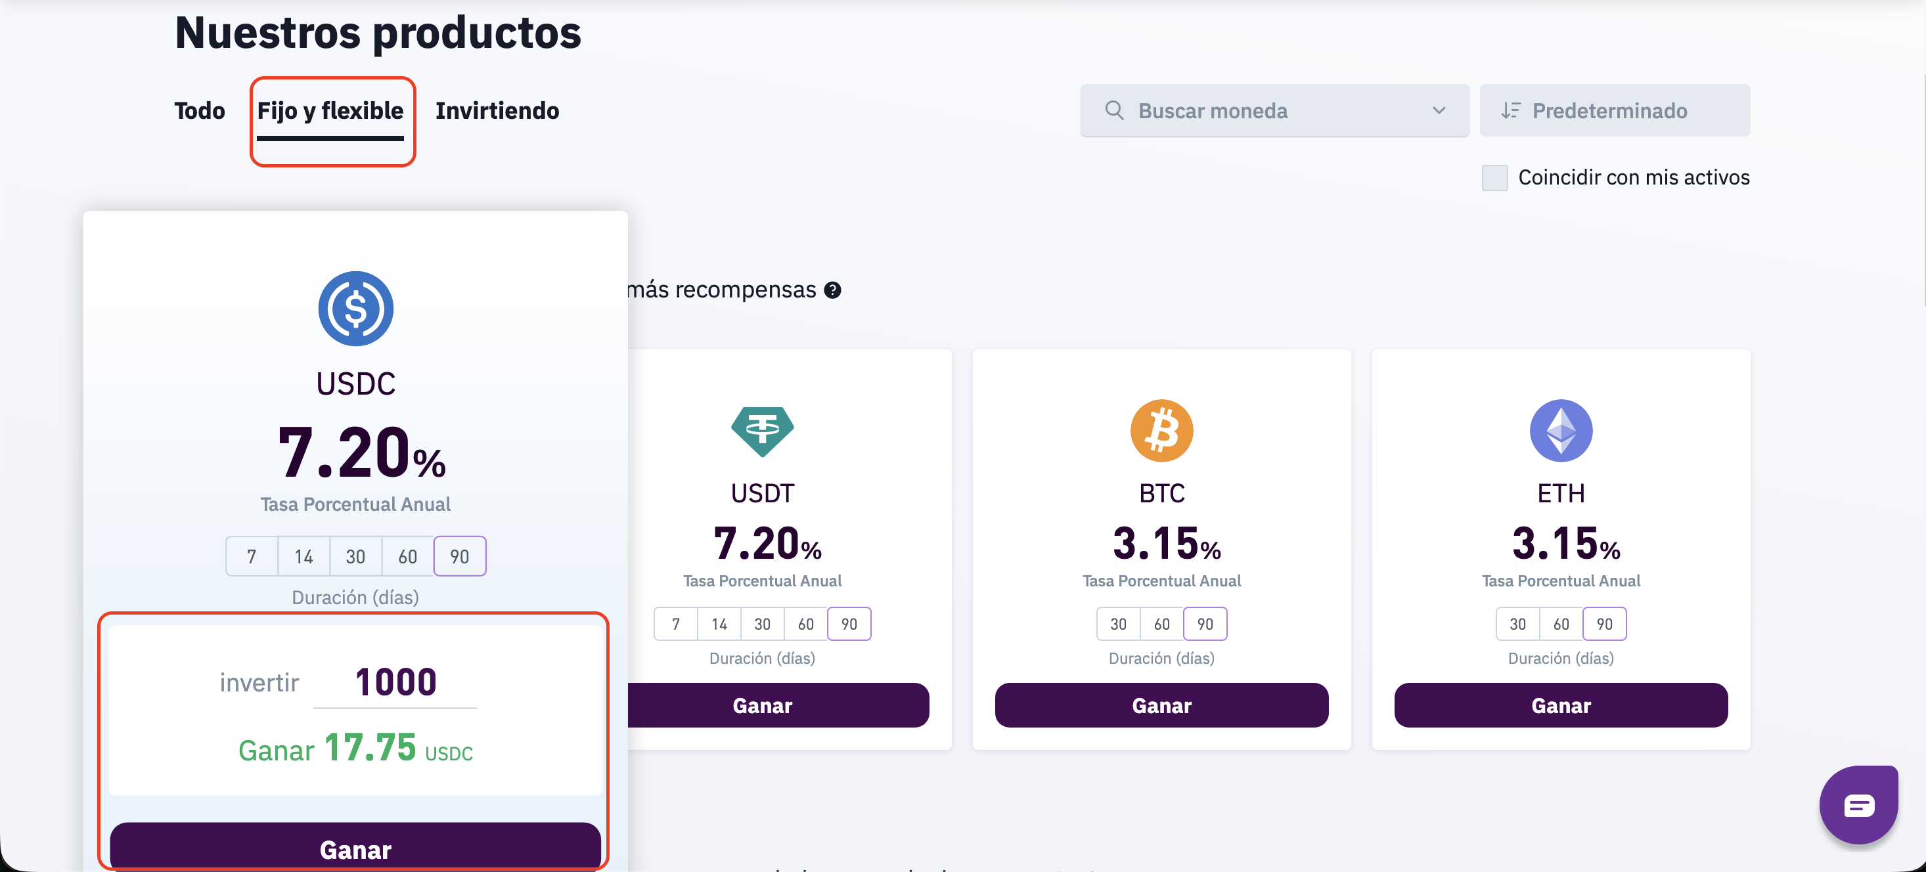Switch to the Todo tab

coord(199,110)
